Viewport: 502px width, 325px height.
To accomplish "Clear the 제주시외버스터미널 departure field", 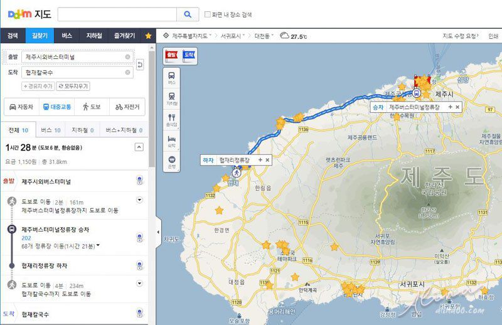I will [127, 57].
